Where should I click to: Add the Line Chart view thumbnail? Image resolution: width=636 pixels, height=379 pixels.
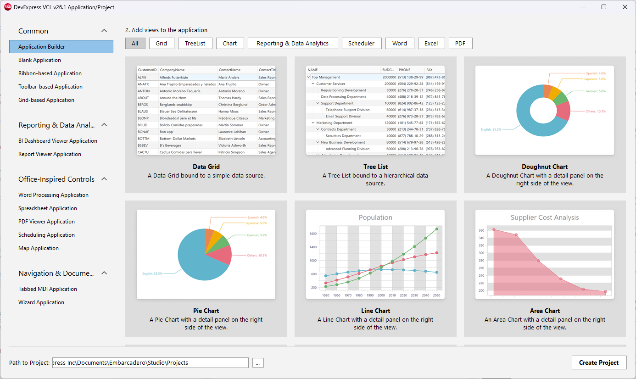(375, 254)
